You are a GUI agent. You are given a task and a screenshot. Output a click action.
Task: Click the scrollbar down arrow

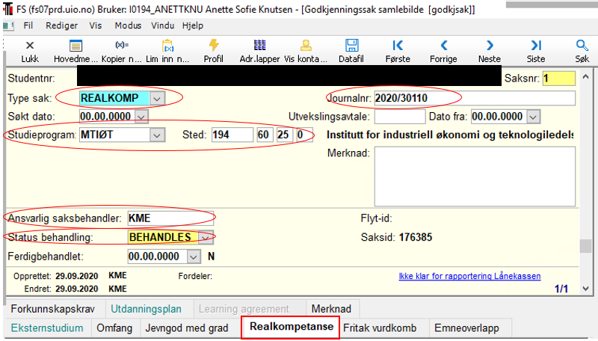(x=586, y=289)
